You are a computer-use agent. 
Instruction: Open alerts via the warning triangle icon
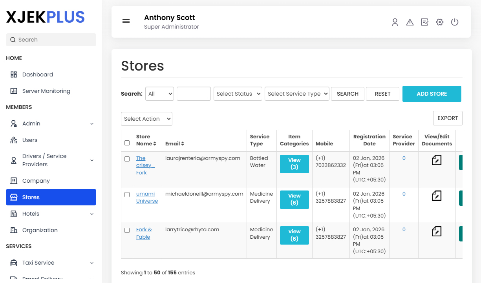pos(410,22)
